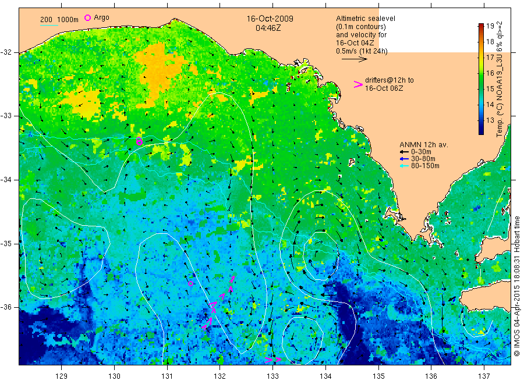The height and width of the screenshot is (384, 524).
Task: Click the 'ANMN 12h av.' heading
Action: coord(424,145)
